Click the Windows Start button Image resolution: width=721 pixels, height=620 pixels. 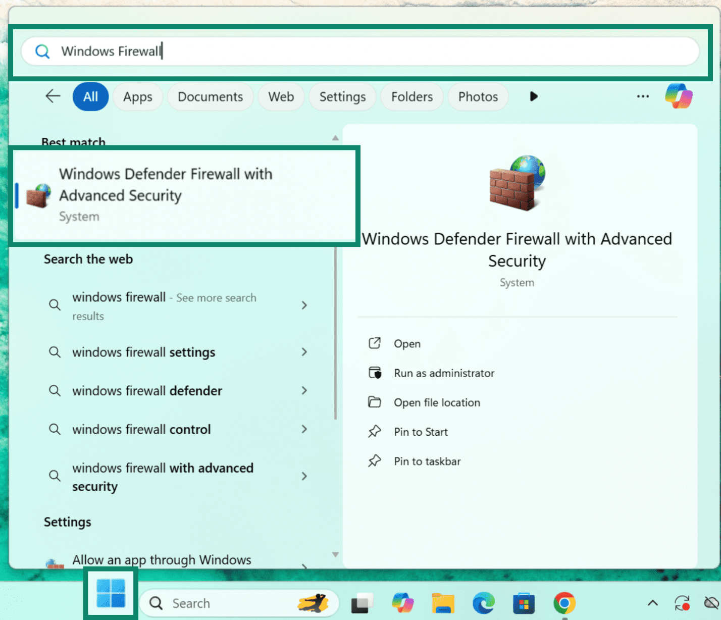pos(111,593)
